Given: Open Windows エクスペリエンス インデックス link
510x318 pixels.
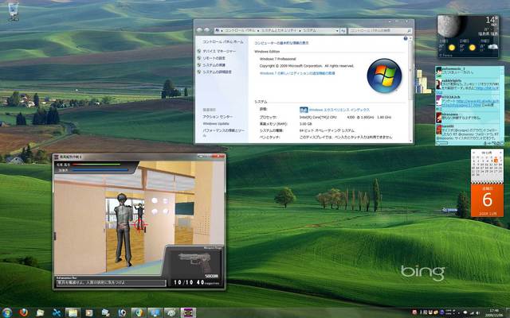Looking at the screenshot, I should (339, 110).
